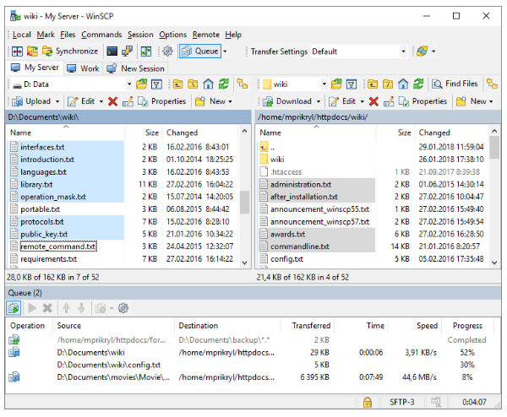Viewport: 507px width, 417px height.
Task: Click remote panel filter icon
Action: [x=352, y=84]
